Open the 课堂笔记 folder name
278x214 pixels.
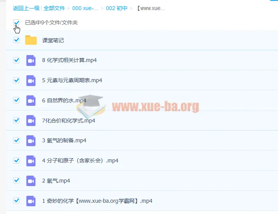[x=53, y=40]
